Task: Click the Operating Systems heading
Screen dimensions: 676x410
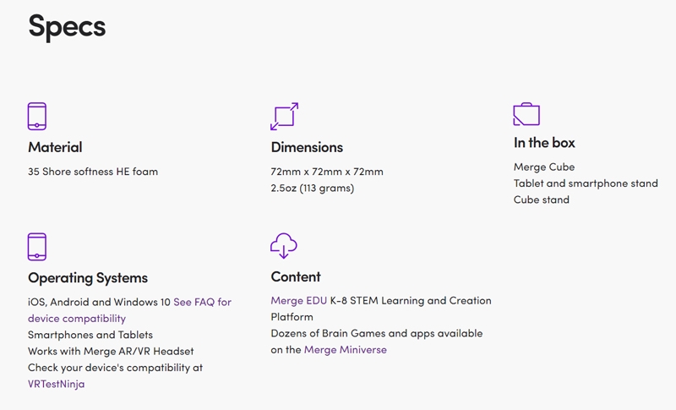Action: pos(88,278)
